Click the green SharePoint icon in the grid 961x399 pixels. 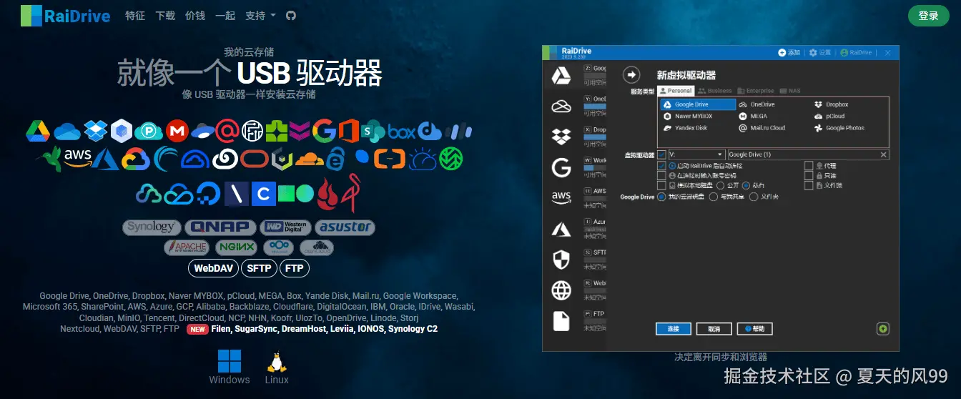pyautogui.click(x=373, y=131)
